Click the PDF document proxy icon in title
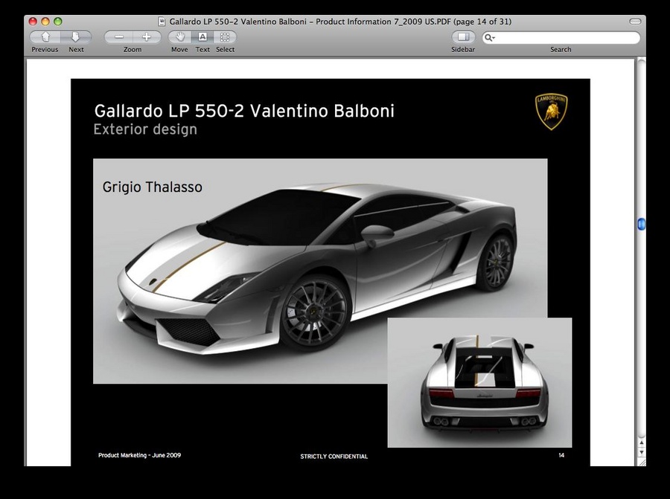The height and width of the screenshot is (499, 670). click(x=162, y=22)
